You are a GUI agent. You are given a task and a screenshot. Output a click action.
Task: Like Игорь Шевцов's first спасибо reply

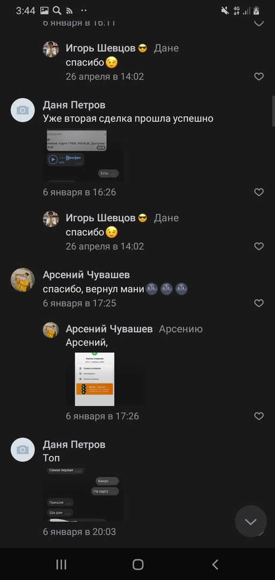[x=259, y=77]
